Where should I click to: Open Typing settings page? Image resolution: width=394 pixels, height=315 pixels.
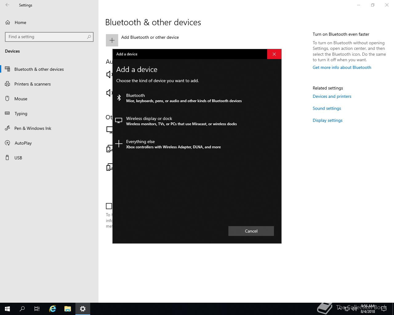[49, 114]
